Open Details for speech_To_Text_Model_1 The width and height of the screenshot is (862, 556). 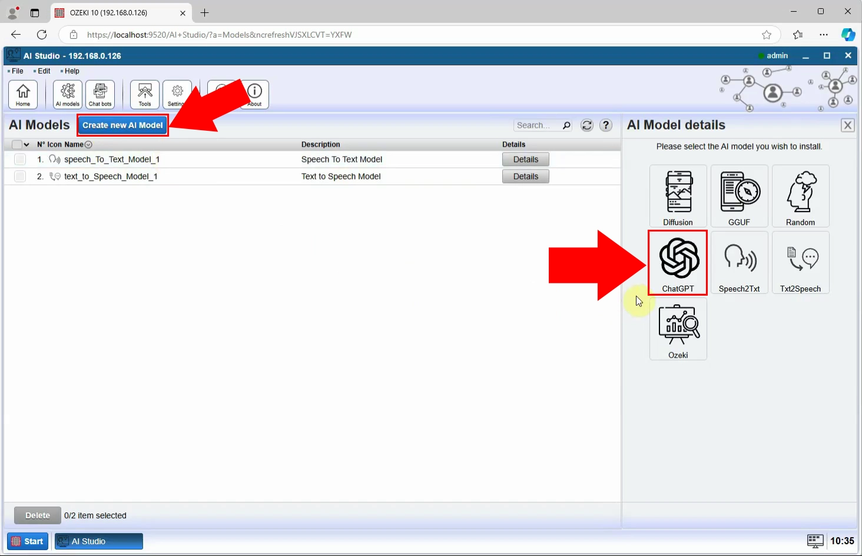click(526, 160)
